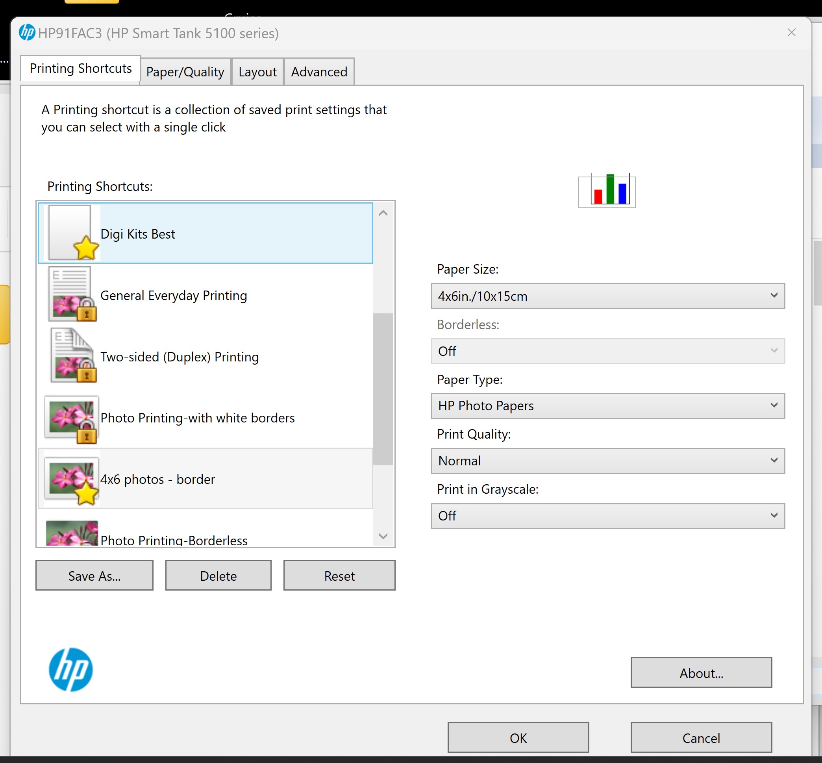
Task: Select Photo Printing-with white borders shortcut
Action: coord(205,417)
